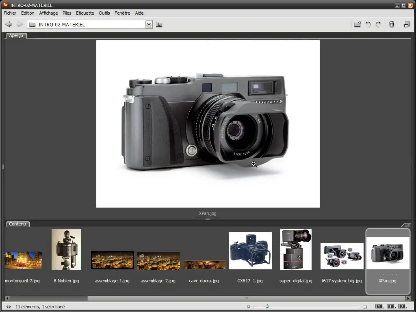The width and height of the screenshot is (416, 312).
Task: Click the Bridge Br application icon
Action: click(x=5, y=5)
